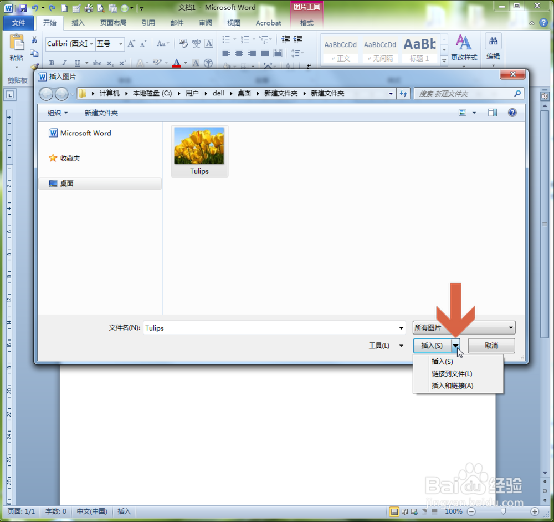Open the view mode dropdown arrow in dialog
This screenshot has width=554, height=522.
[x=474, y=113]
